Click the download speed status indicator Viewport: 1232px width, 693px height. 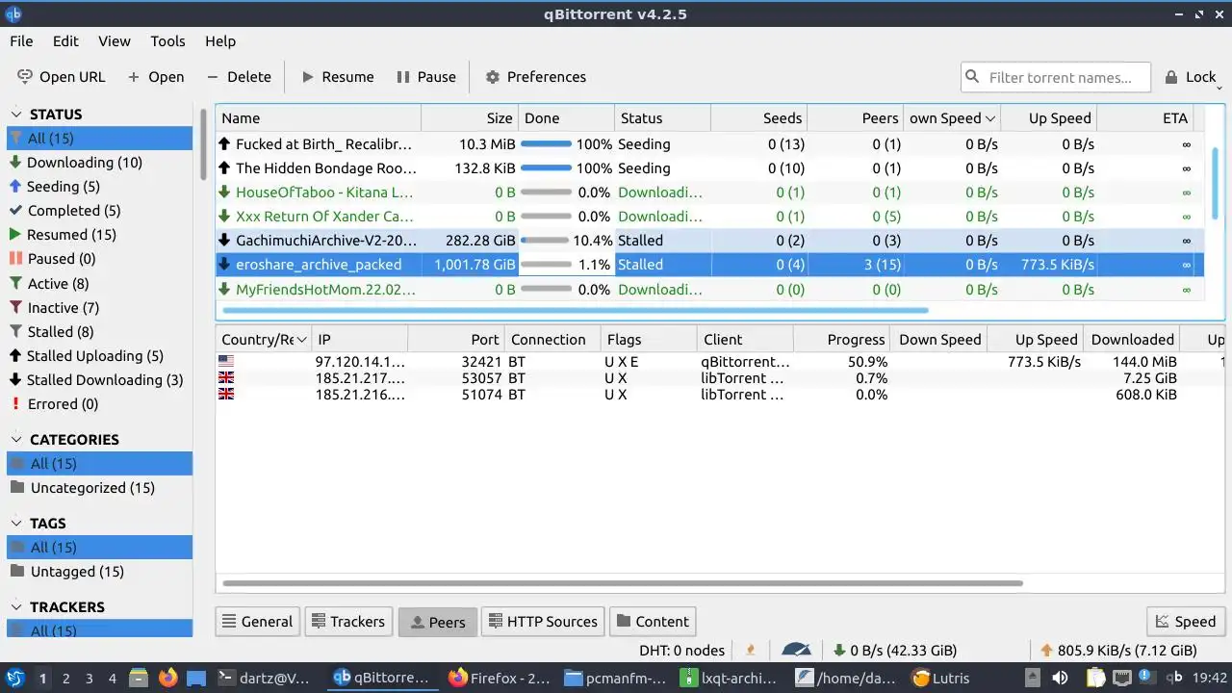click(895, 651)
